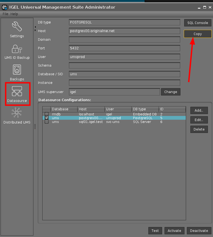Click the Add.. datasource button
213x237 pixels.
click(x=199, y=110)
